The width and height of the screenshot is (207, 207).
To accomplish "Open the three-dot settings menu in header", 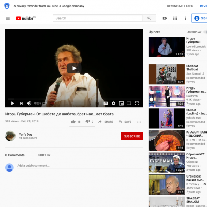I will 185,18.
